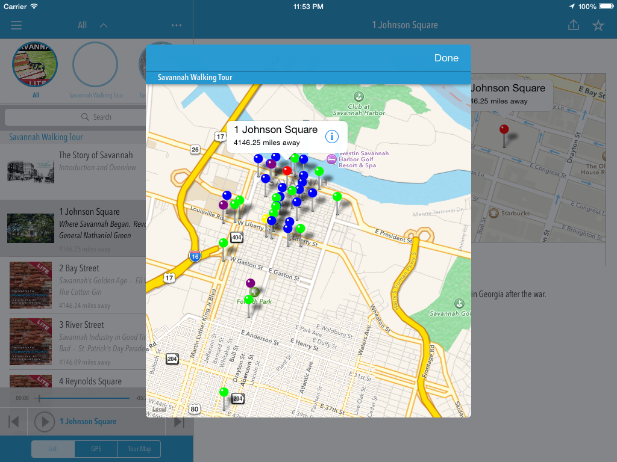Switch to the Tour Map tab
The width and height of the screenshot is (617, 462).
(x=139, y=449)
